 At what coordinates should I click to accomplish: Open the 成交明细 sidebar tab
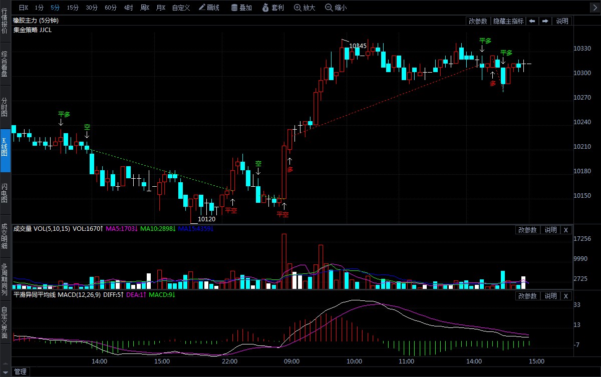tap(5, 235)
